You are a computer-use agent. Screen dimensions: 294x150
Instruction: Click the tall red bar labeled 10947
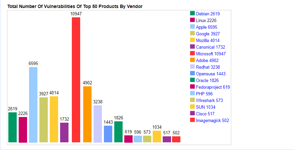[76, 80]
